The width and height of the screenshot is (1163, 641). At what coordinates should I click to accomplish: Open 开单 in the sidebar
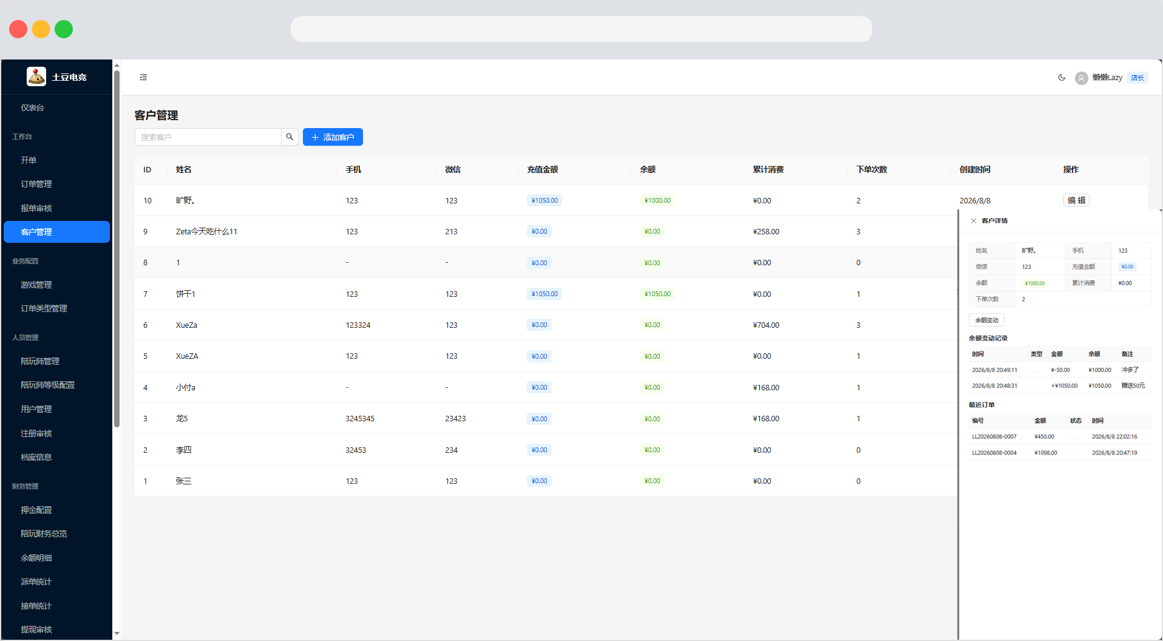point(29,160)
